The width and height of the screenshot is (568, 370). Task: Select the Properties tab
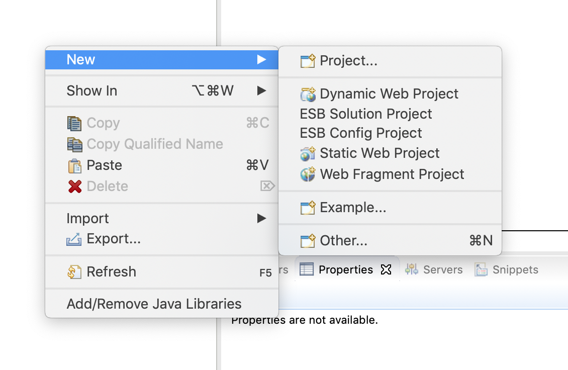[x=345, y=269]
